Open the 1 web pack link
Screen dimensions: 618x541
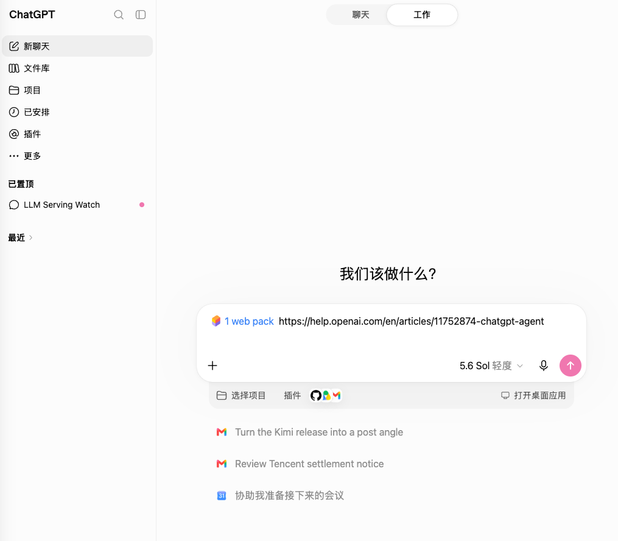(248, 321)
